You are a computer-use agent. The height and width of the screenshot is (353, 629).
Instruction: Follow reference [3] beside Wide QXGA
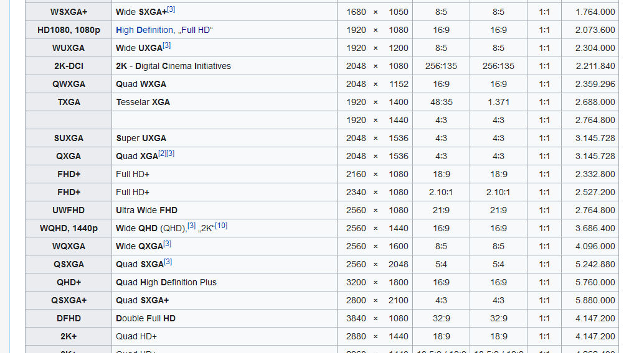click(168, 244)
